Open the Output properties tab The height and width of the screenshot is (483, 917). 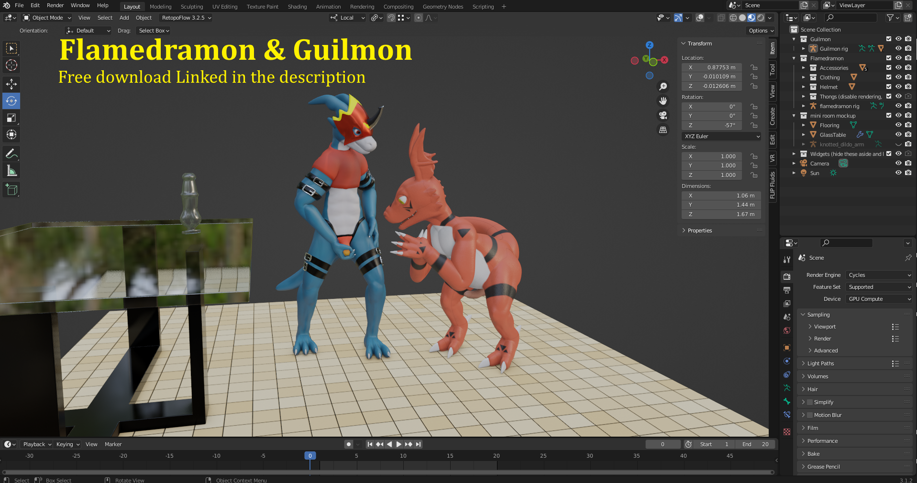click(x=787, y=290)
